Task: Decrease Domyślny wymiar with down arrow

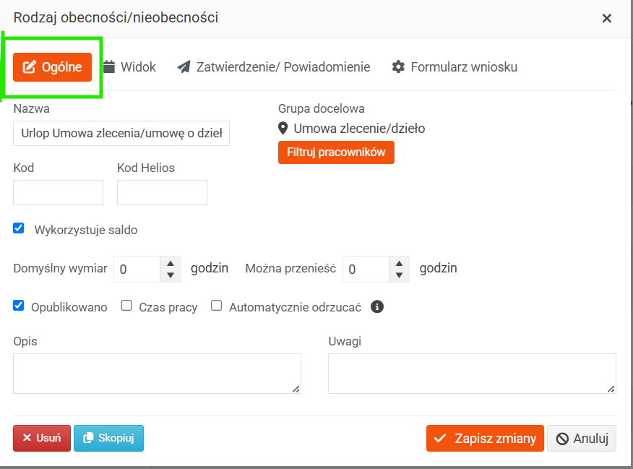Action: click(171, 275)
